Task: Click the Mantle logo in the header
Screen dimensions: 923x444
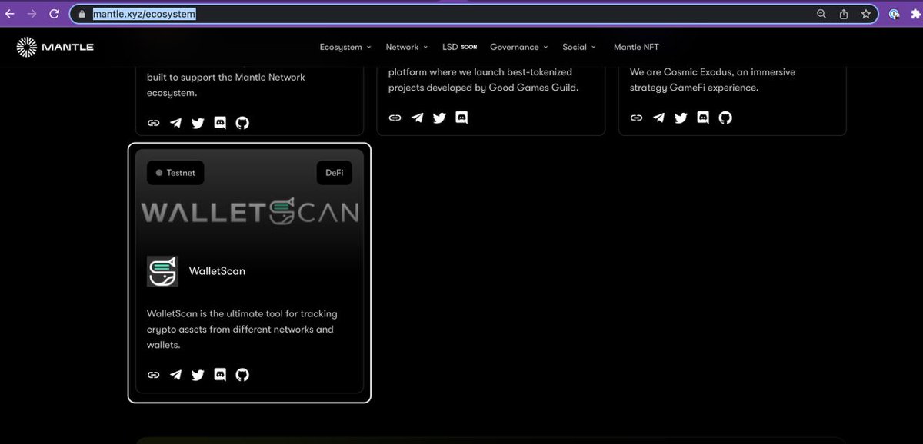Action: 55,47
